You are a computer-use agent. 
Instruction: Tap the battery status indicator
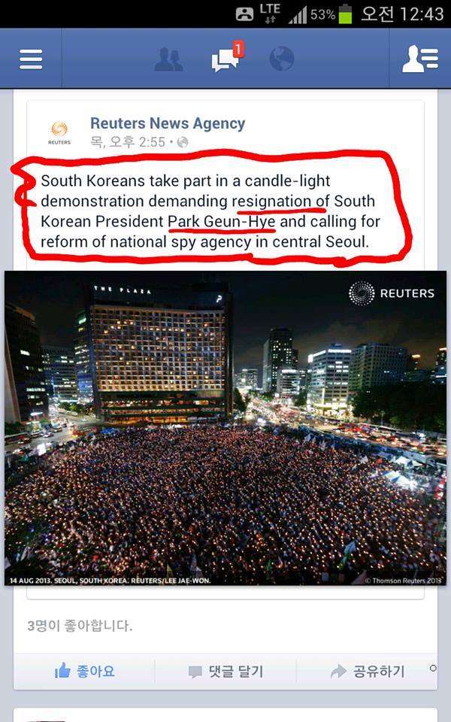click(346, 14)
